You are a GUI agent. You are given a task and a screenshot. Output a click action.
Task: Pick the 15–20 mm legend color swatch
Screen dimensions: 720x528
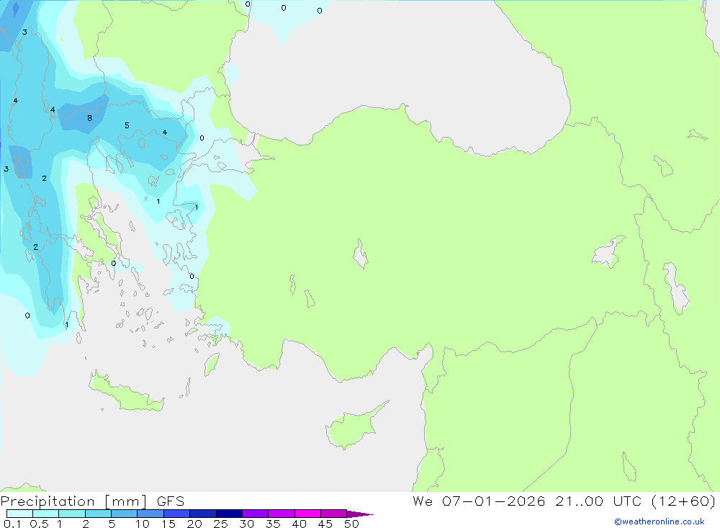click(176, 514)
